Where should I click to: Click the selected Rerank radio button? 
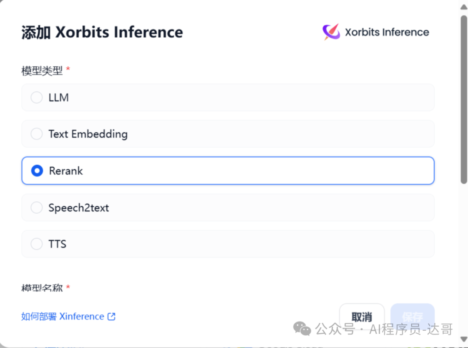(37, 171)
